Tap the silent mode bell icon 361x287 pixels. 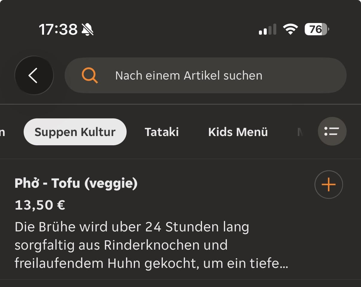(x=87, y=30)
